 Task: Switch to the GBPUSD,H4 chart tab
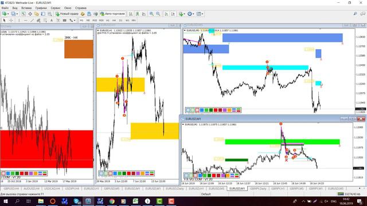click(11, 188)
